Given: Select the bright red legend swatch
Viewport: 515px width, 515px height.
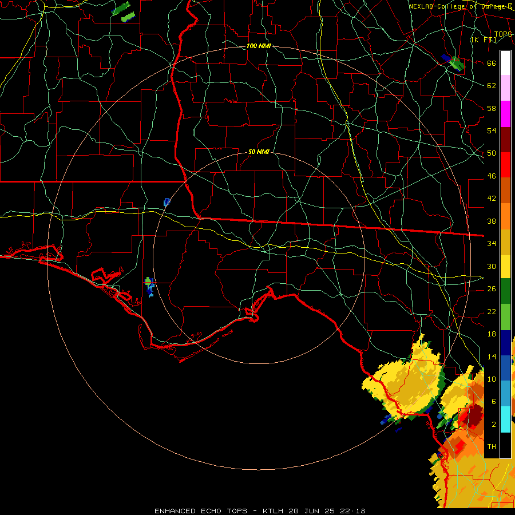Looking at the screenshot, I should 505,165.
